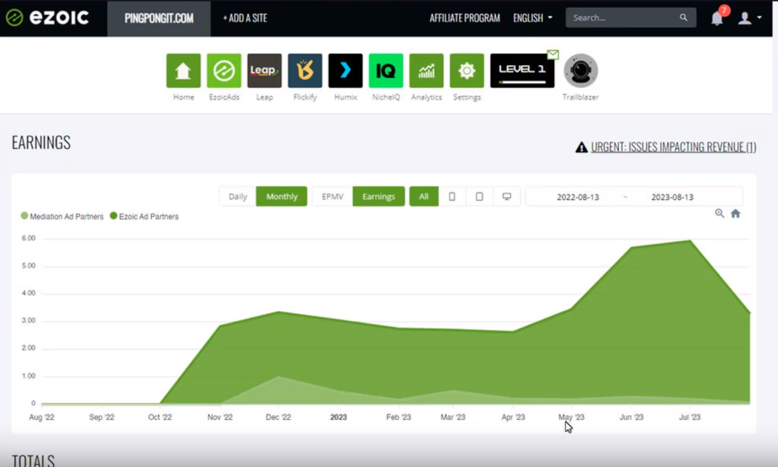This screenshot has width=778, height=467.
Task: Click the 'Nov '22' axis label
Action: 220,417
